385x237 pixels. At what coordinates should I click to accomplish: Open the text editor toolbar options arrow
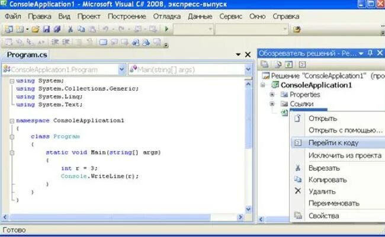pos(166,45)
